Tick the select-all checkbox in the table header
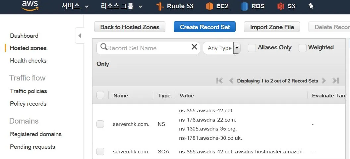This screenshot has width=350, height=159. click(100, 95)
